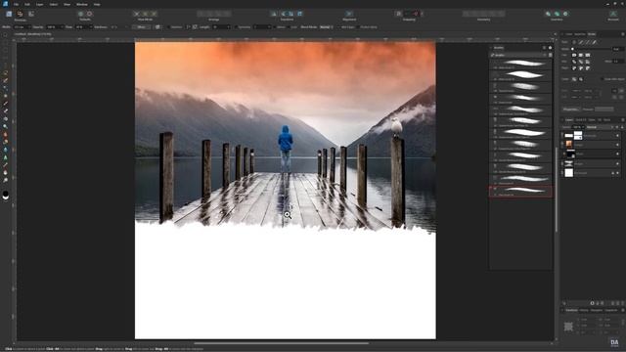Toggle the Scale with object checkbox
The image size is (626, 352).
pyautogui.click(x=603, y=79)
